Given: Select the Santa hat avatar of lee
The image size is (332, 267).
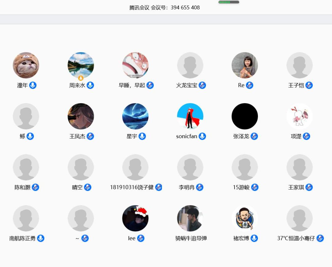Looking at the screenshot, I should (x=135, y=218).
